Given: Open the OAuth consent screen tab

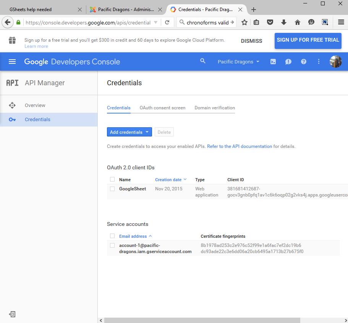Looking at the screenshot, I should point(162,108).
